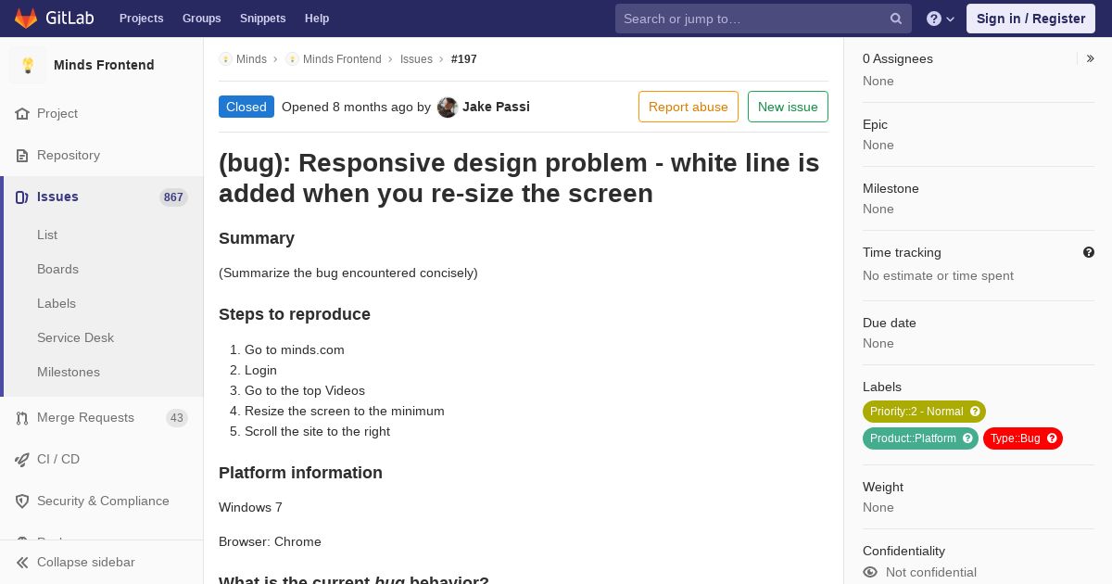Click the Not confidential eye icon
This screenshot has height=584, width=1112.
[x=870, y=573]
